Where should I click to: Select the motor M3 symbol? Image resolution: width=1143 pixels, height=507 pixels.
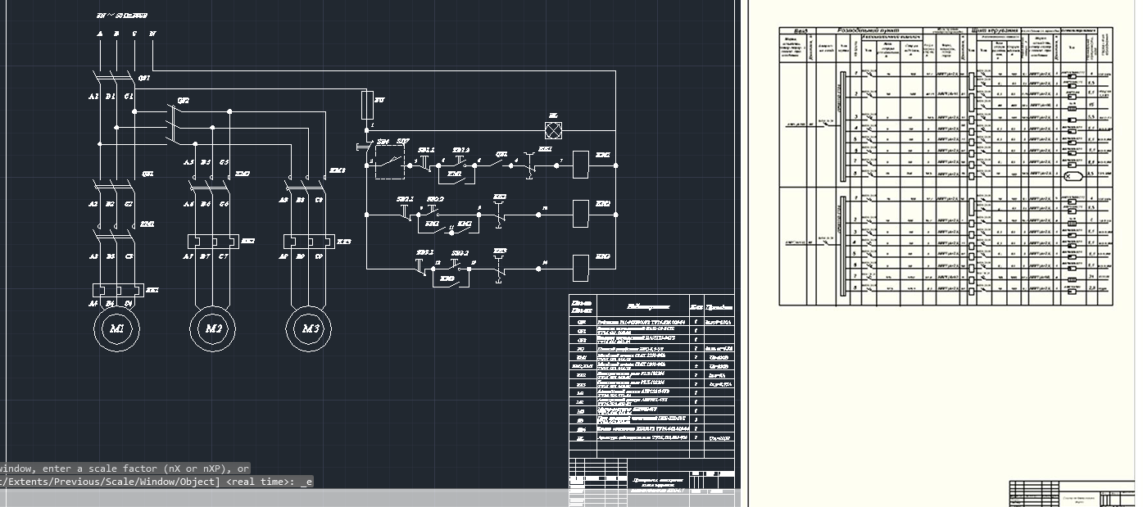[310, 328]
